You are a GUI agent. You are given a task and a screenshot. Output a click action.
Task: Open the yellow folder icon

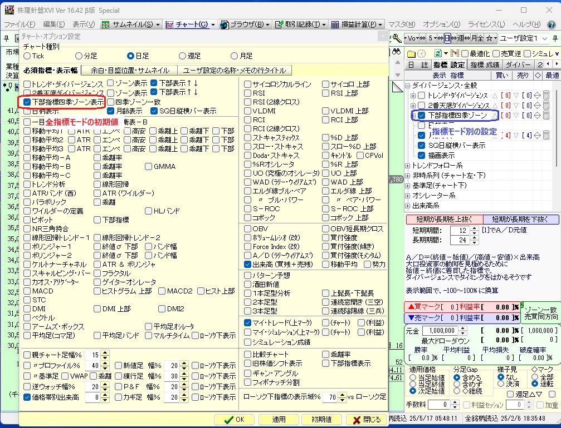[x=411, y=54]
